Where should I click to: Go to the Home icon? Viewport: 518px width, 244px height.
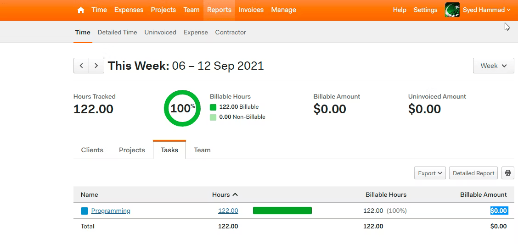click(81, 10)
